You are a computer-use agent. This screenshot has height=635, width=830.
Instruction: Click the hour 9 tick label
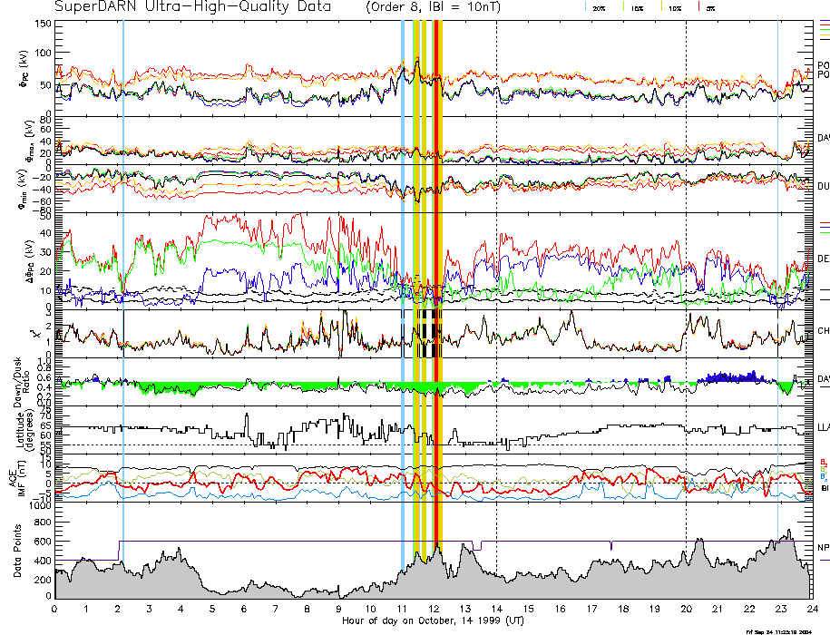click(338, 609)
